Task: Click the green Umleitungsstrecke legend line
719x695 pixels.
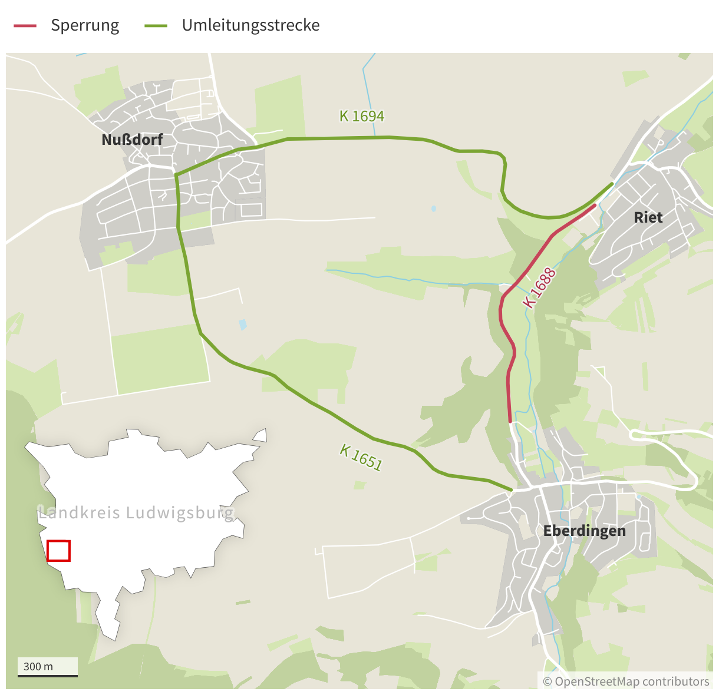Action: point(156,26)
